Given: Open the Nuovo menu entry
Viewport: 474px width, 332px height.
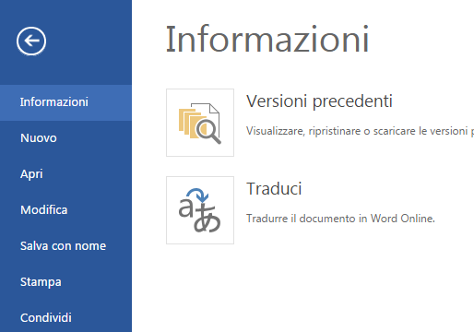Looking at the screenshot, I should (x=65, y=138).
